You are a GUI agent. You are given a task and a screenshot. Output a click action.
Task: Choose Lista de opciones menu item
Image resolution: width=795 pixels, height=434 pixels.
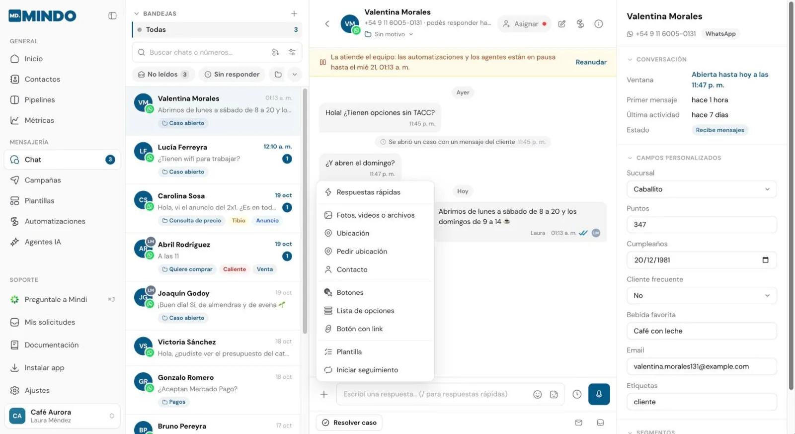coord(375,311)
